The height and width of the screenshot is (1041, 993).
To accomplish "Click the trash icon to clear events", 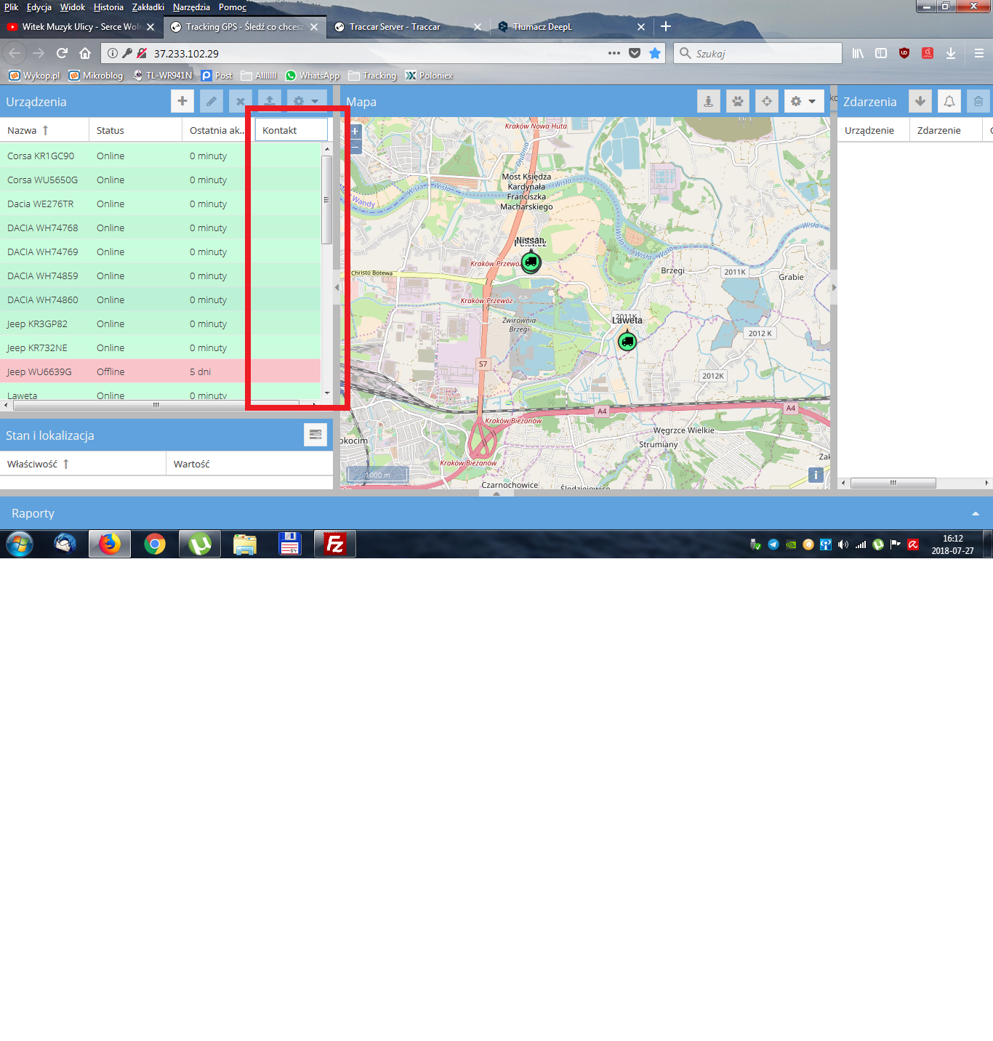I will click(x=978, y=101).
